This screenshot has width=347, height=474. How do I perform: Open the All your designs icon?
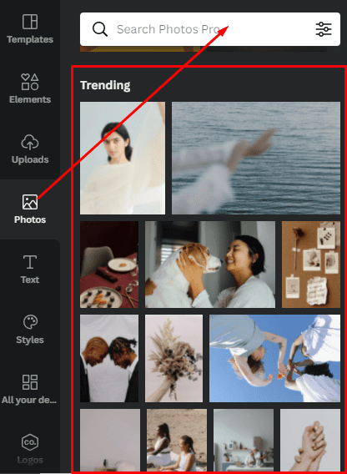(x=30, y=382)
